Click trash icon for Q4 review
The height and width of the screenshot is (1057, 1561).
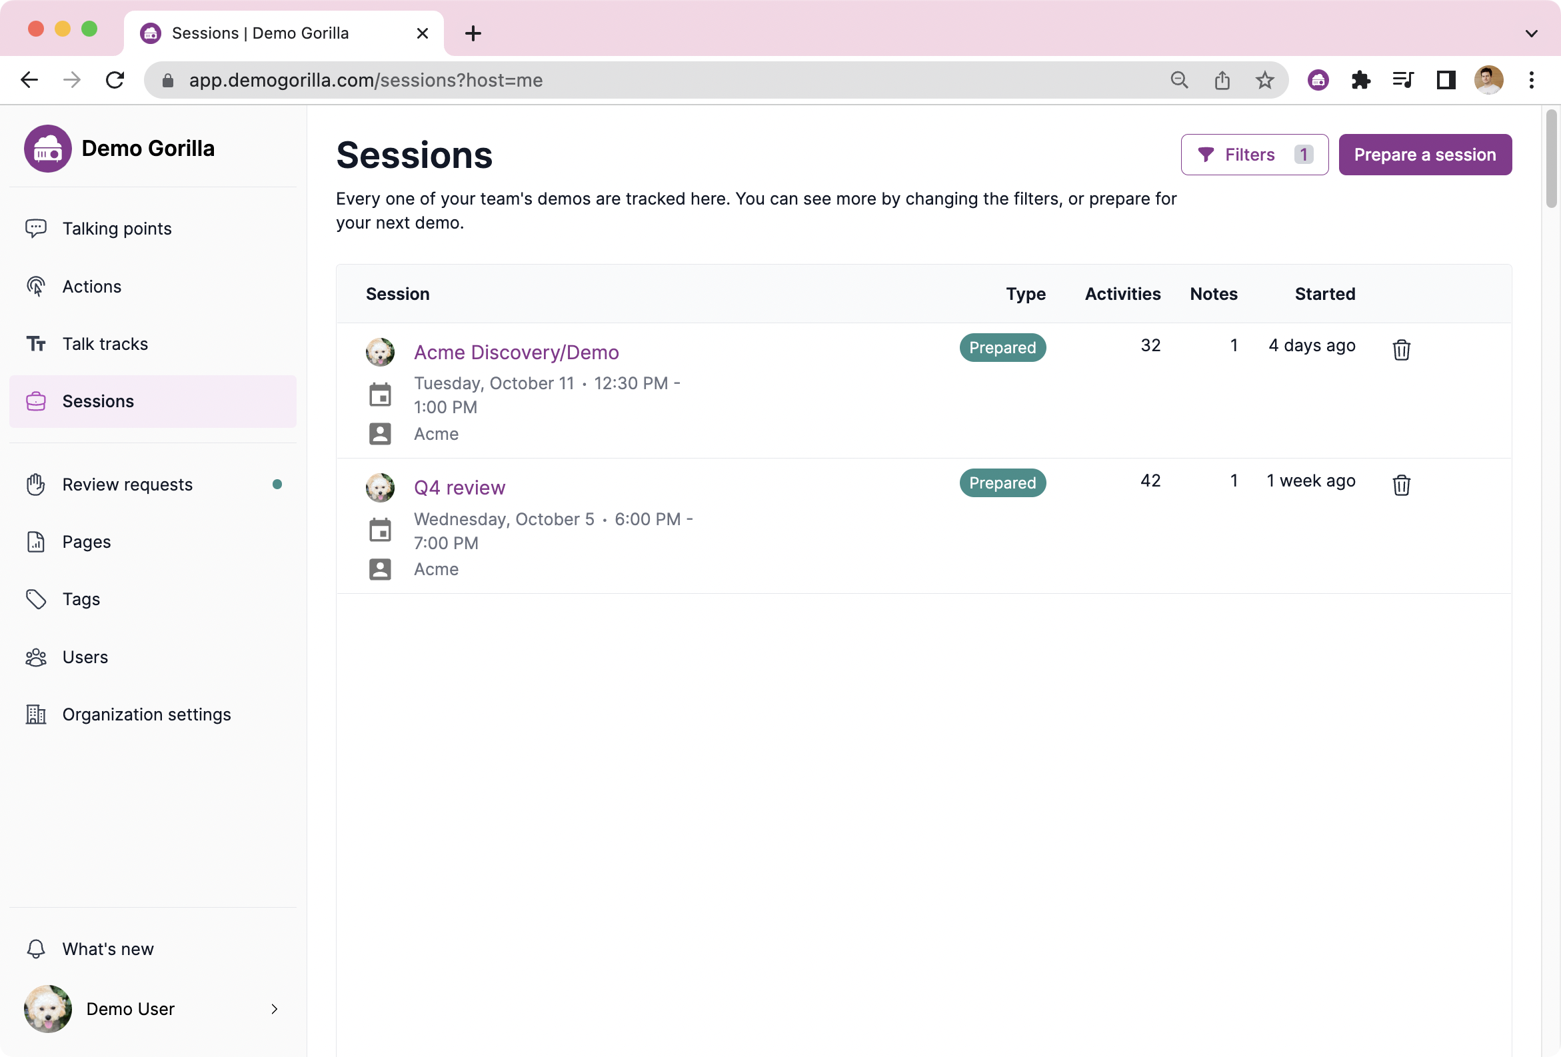pyautogui.click(x=1400, y=485)
